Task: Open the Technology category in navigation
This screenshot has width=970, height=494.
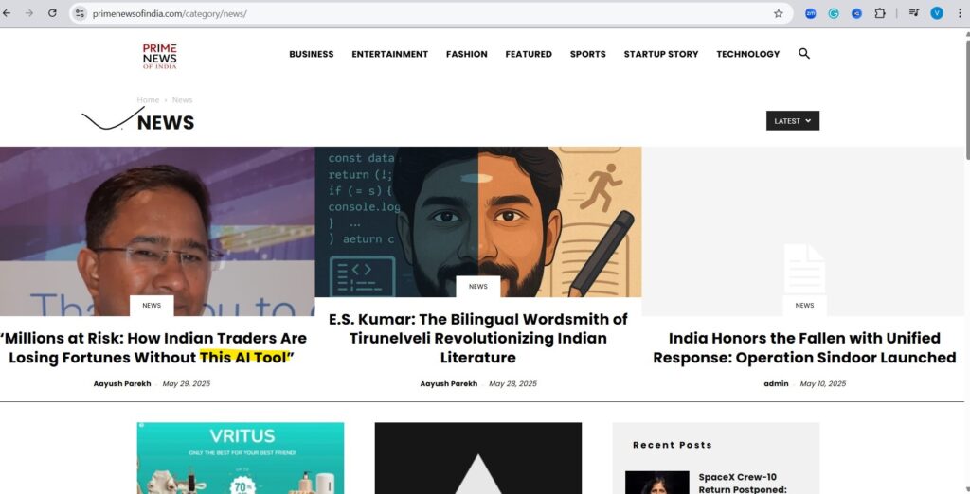Action: pos(748,54)
